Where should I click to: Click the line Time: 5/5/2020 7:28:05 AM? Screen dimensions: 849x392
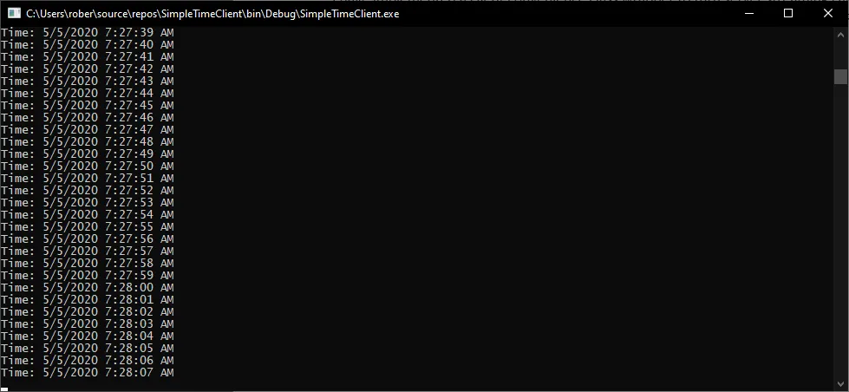pos(88,348)
